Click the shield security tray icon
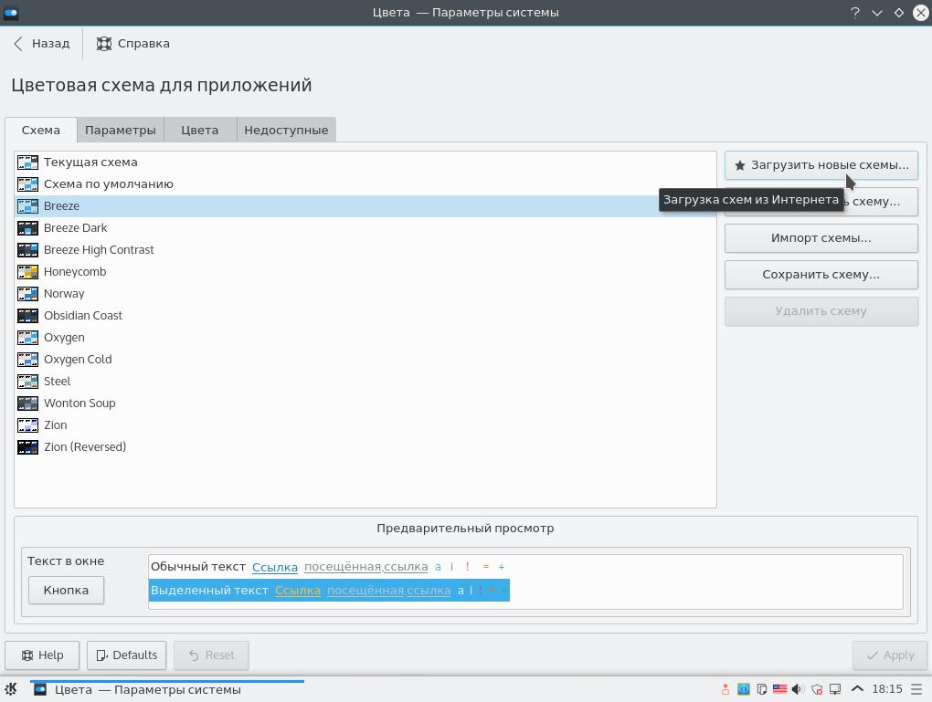 816,689
